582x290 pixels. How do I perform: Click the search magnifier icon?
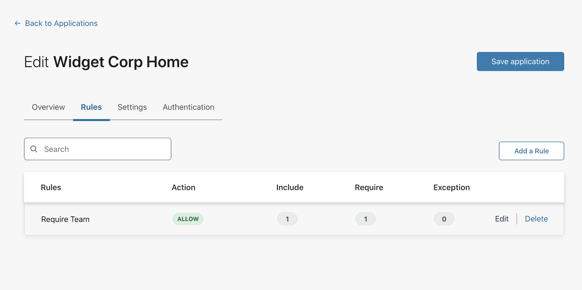[x=34, y=149]
